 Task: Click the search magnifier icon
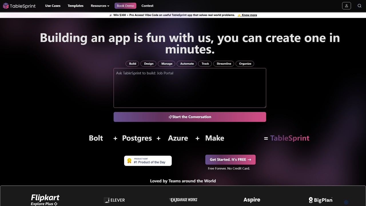359,6
